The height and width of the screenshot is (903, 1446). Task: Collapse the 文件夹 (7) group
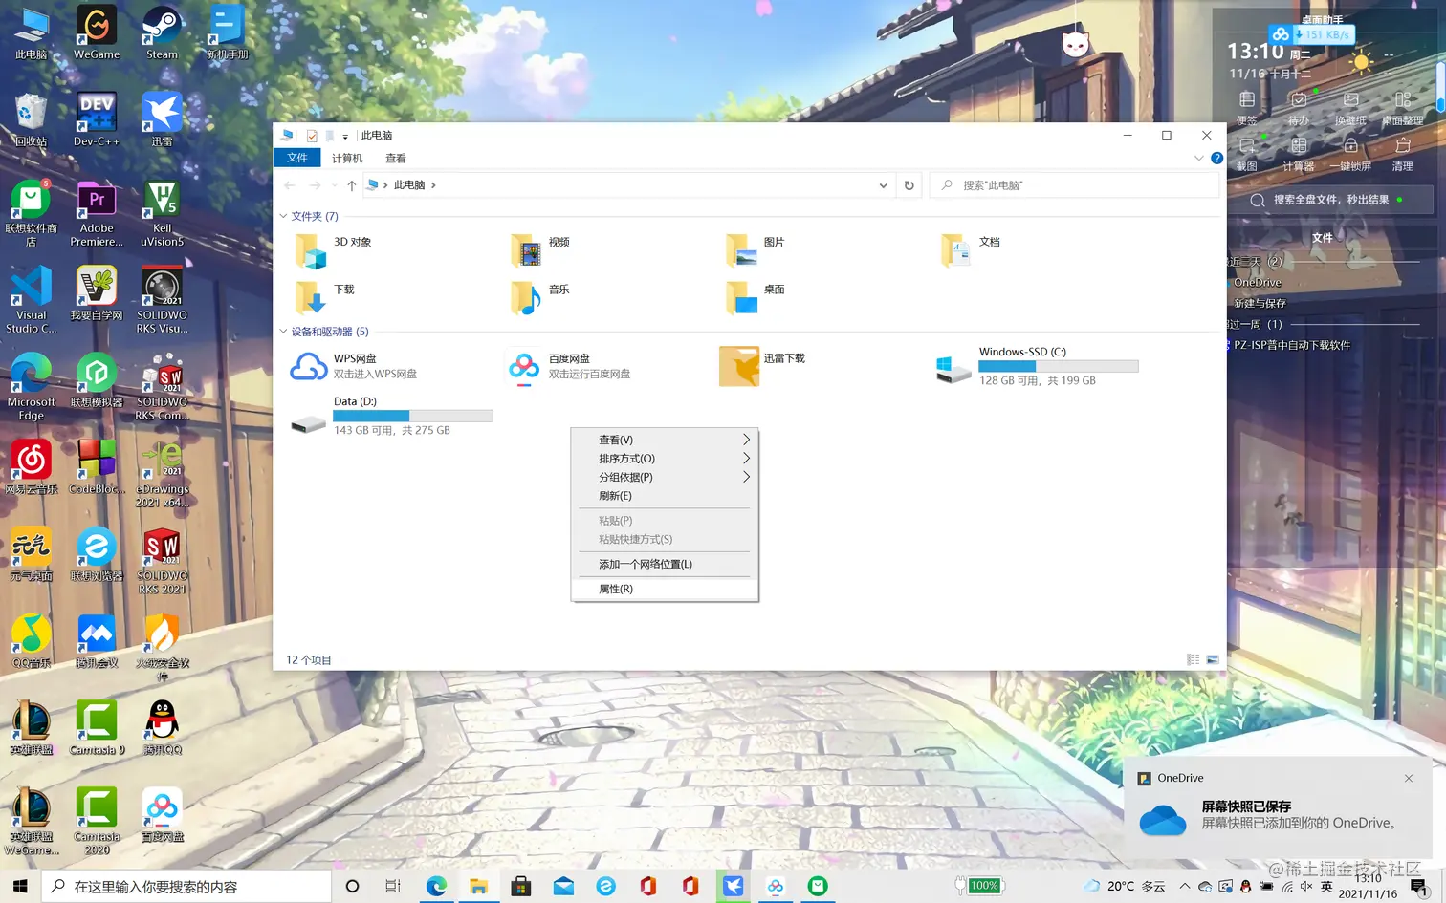pyautogui.click(x=283, y=216)
